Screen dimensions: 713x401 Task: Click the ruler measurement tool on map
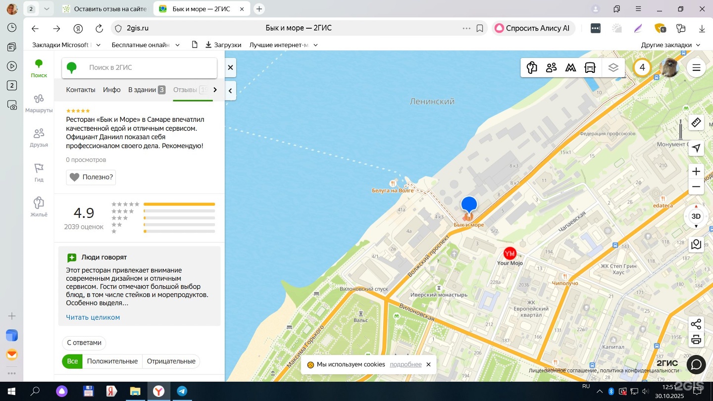click(696, 122)
